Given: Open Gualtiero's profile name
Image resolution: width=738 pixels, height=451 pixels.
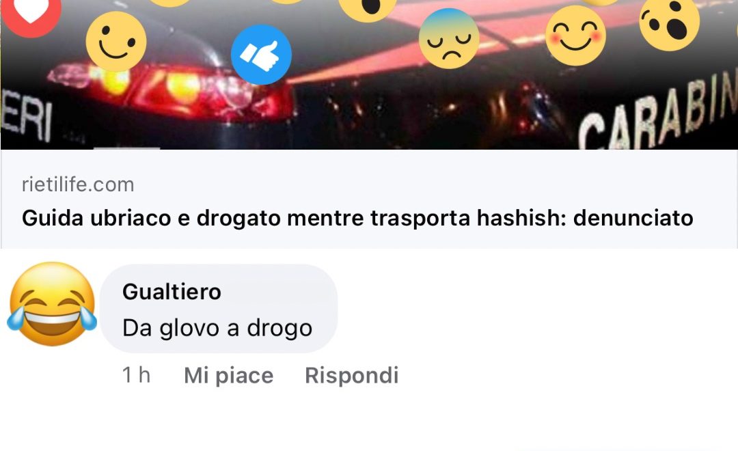Looking at the screenshot, I should 172,292.
